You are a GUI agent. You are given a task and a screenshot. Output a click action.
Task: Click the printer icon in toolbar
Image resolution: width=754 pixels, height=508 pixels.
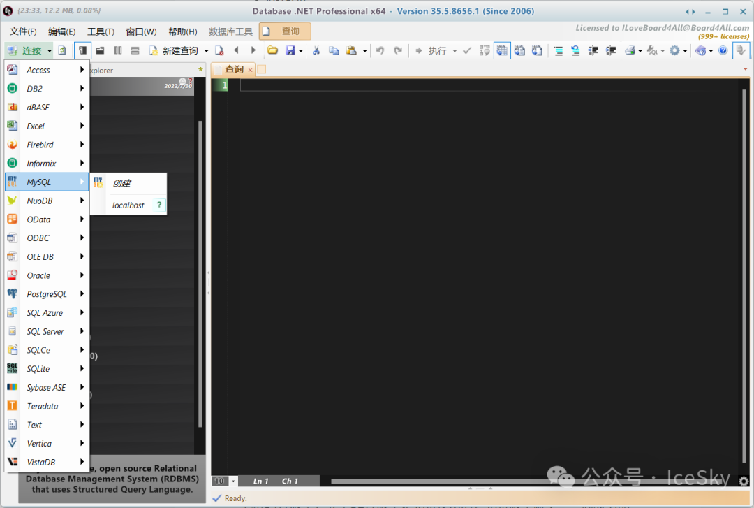[630, 50]
